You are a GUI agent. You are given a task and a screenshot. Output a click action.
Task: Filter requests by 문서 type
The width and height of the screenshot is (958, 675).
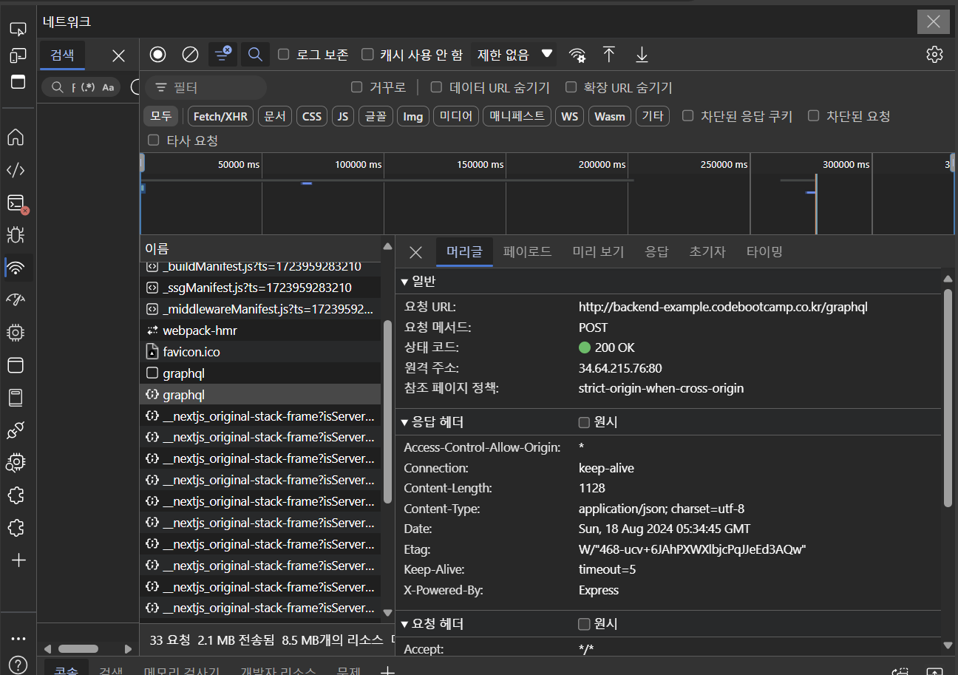point(275,116)
